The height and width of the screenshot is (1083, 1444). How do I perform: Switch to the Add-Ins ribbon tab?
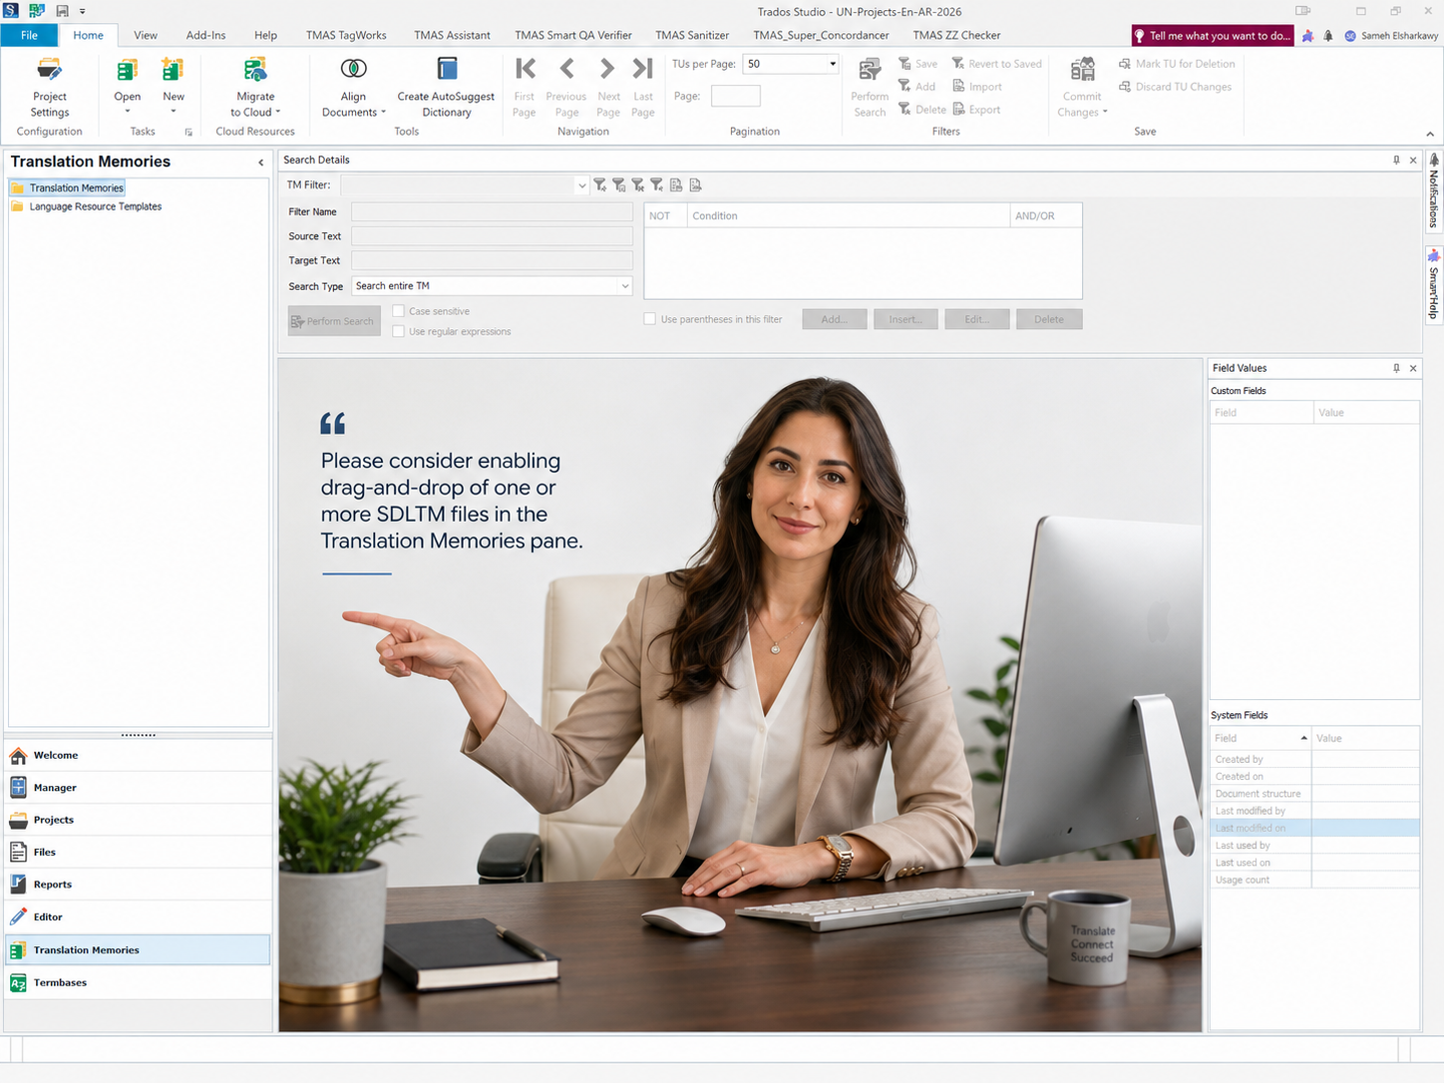coord(205,35)
